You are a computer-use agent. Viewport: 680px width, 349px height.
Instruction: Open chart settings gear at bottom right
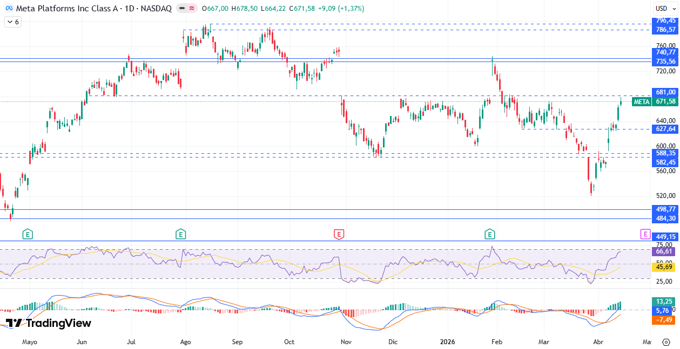666,342
